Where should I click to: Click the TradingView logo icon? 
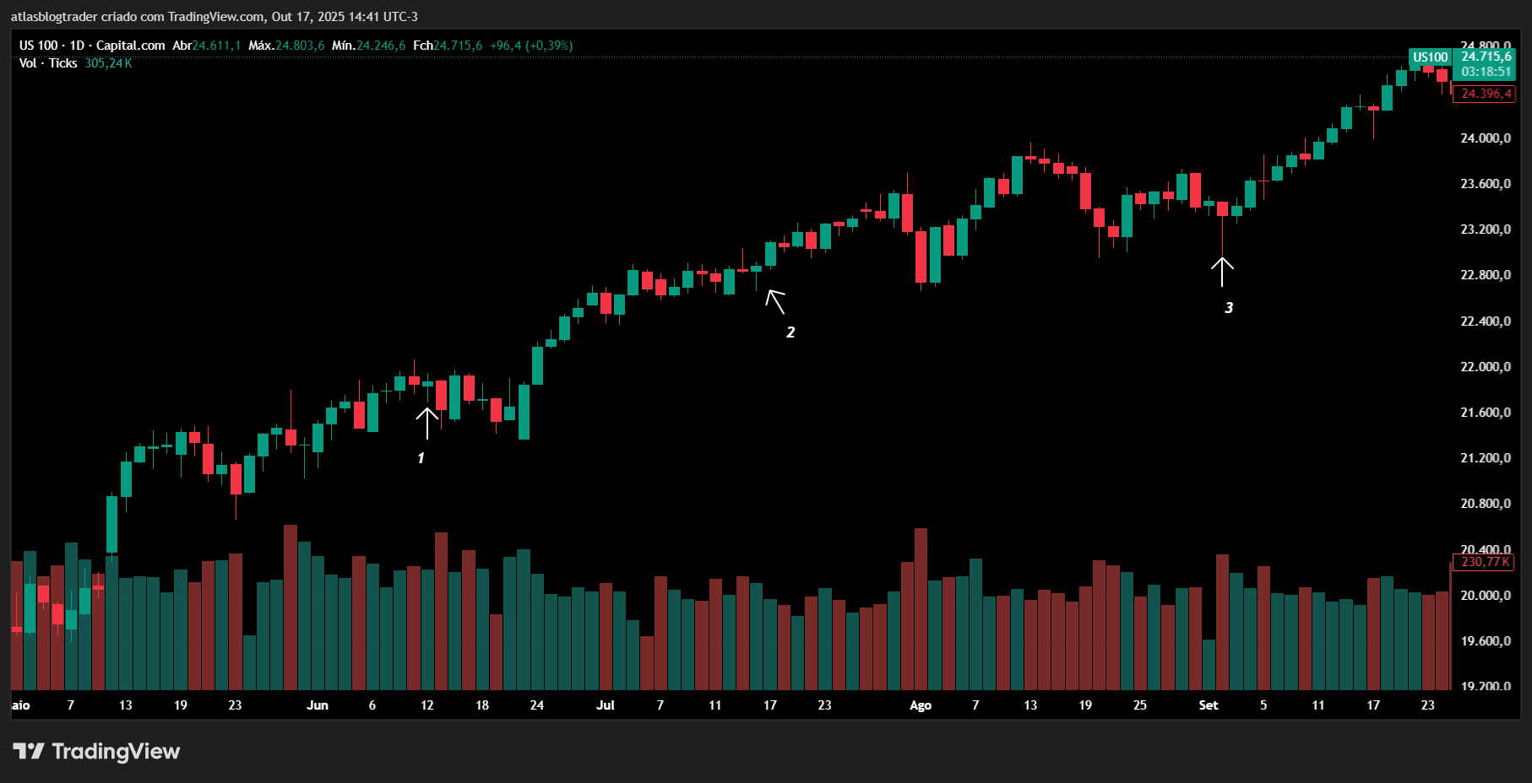pos(28,751)
